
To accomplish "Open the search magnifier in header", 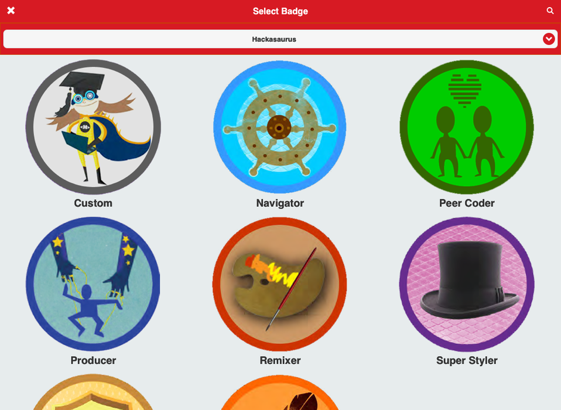I will click(x=550, y=11).
